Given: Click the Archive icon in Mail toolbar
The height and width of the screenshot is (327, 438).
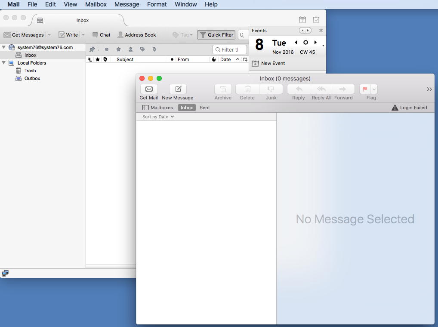Looking at the screenshot, I should point(223,89).
